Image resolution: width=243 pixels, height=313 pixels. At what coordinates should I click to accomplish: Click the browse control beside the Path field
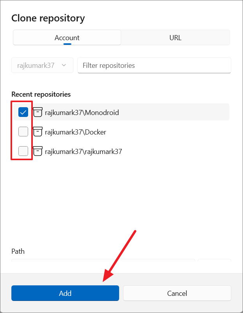click(214, 263)
